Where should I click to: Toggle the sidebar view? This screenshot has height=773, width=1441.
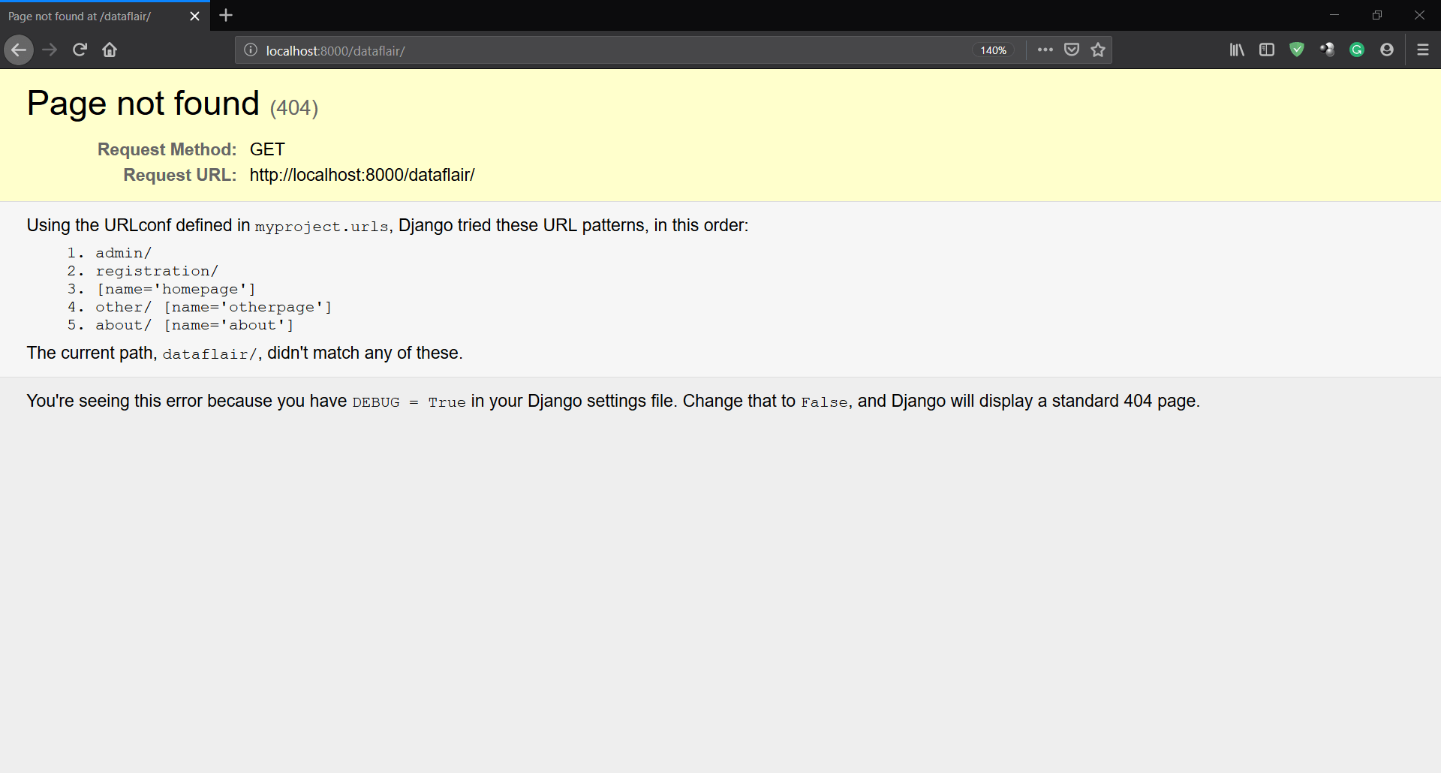[1267, 50]
